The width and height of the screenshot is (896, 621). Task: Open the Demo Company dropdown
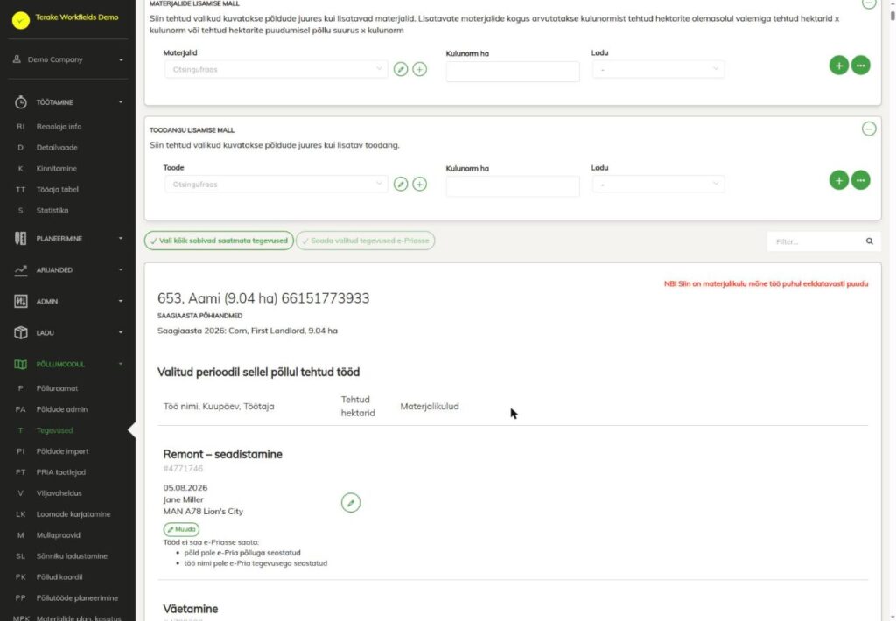pos(68,59)
